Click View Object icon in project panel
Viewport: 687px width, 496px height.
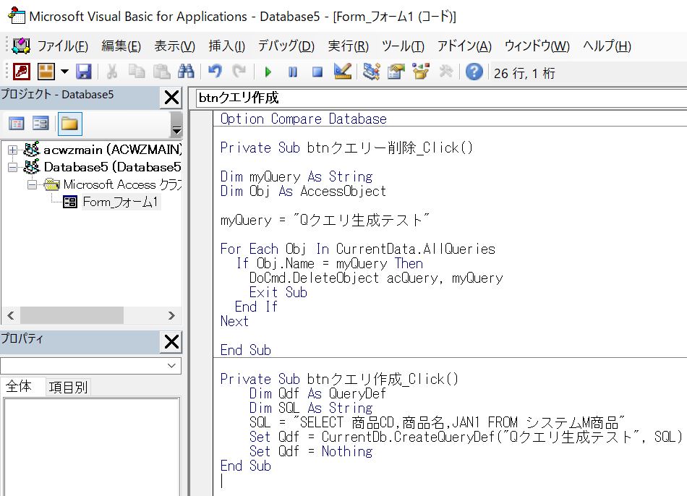click(40, 124)
